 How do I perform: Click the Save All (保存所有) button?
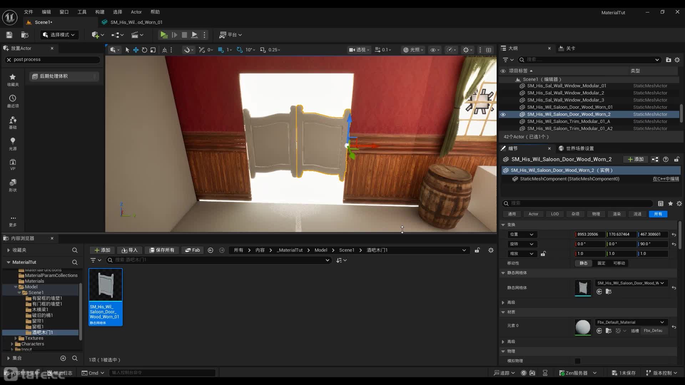click(x=162, y=250)
